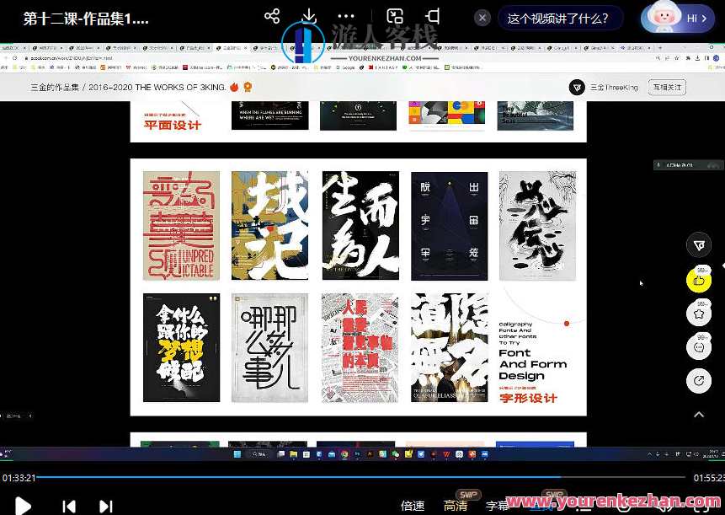Collapse the right sidebar with the up chevron

(x=698, y=415)
